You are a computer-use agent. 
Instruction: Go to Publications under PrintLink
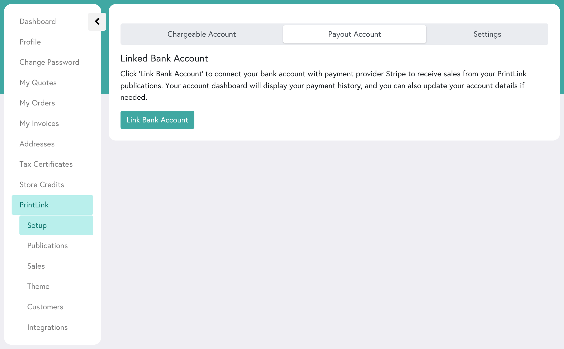click(x=47, y=245)
